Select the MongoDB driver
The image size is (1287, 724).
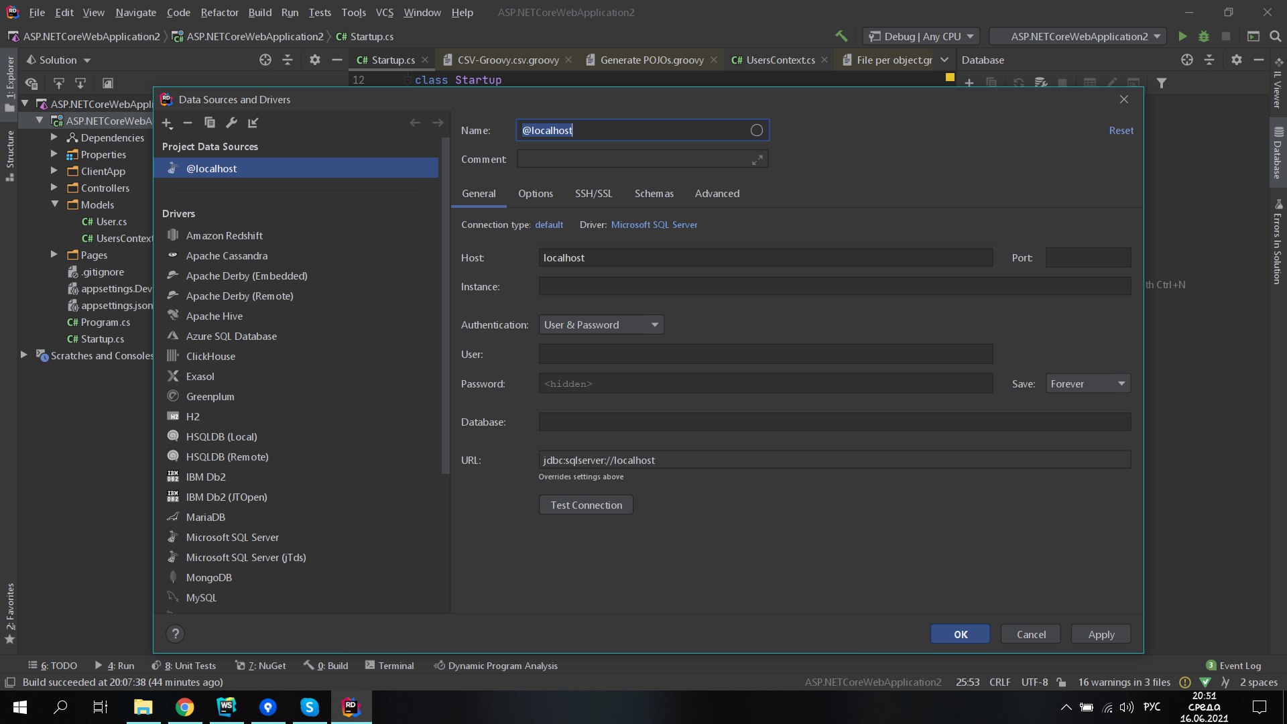tap(208, 577)
